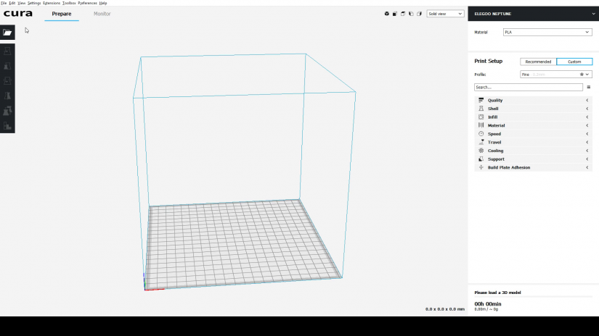Viewport: 599px width, 336px height.
Task: Open the Solid view mode dropdown
Action: (445, 14)
